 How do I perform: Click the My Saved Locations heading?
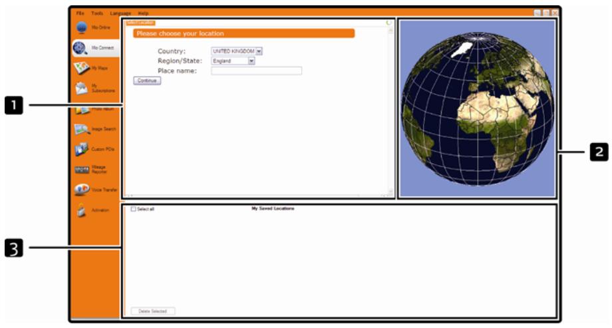point(273,208)
